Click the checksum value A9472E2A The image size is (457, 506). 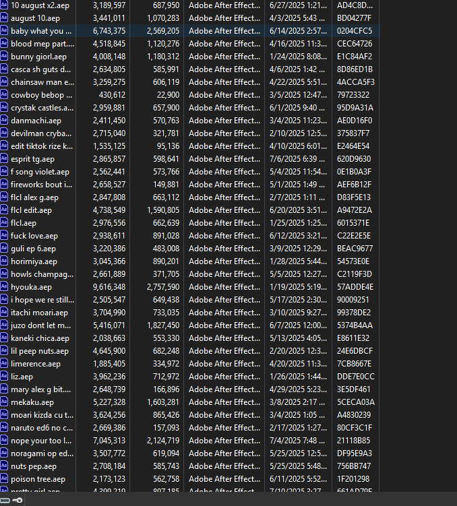(x=355, y=210)
